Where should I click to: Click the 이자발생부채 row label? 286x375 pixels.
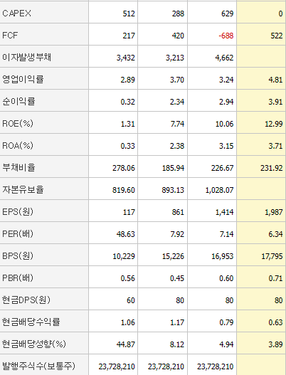(27, 58)
